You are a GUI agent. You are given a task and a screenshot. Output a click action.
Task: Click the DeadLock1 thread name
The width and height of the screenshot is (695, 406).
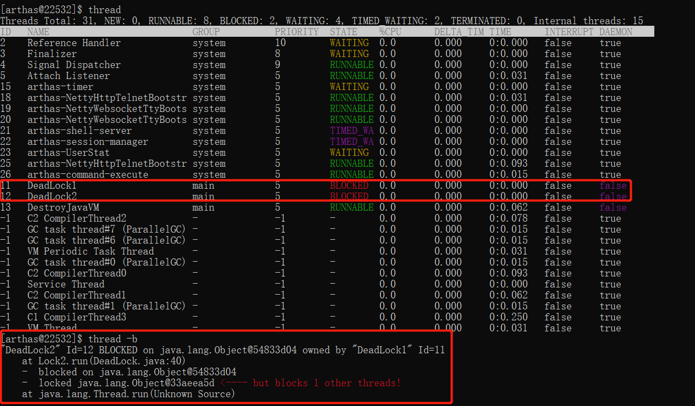52,185
